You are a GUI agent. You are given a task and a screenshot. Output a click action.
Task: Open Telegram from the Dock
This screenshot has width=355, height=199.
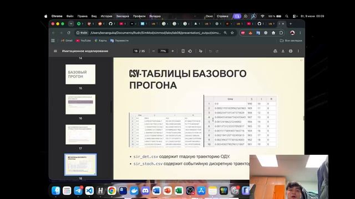click(78, 191)
